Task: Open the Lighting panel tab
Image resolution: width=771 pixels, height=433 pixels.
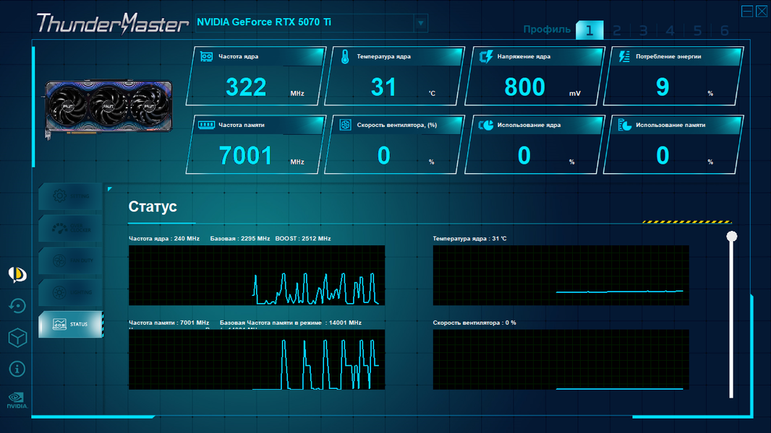Action: 70,292
